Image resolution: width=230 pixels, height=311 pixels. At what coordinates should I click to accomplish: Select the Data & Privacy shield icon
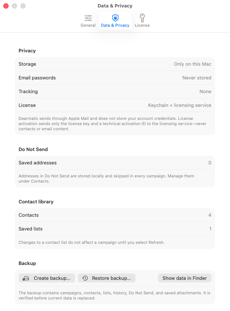(115, 18)
